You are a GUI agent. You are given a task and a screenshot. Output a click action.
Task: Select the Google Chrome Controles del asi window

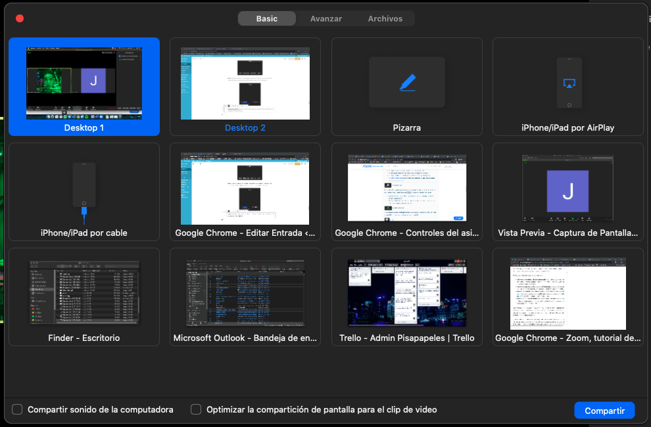406,189
